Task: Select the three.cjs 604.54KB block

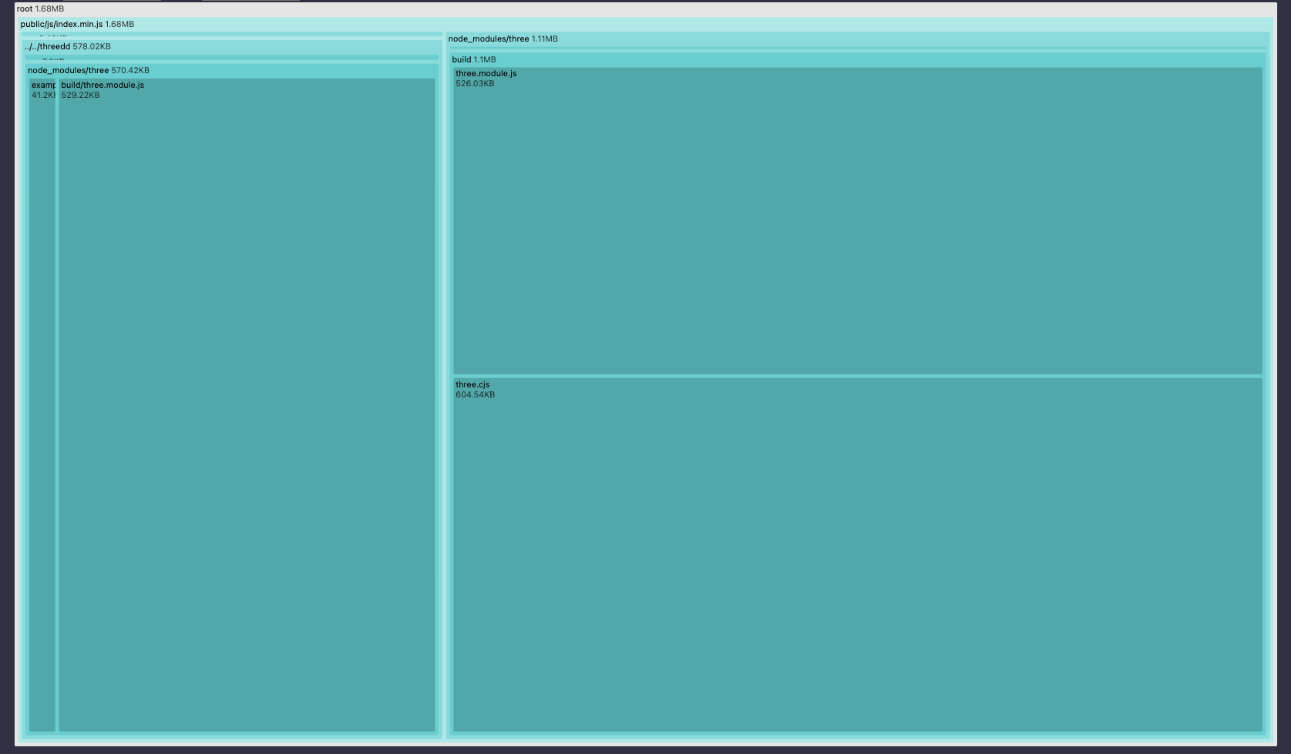Action: tap(857, 554)
